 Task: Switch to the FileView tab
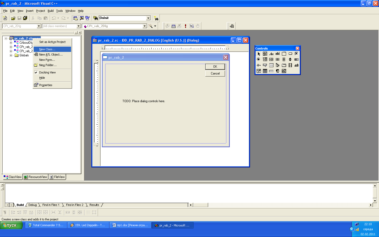(x=57, y=177)
